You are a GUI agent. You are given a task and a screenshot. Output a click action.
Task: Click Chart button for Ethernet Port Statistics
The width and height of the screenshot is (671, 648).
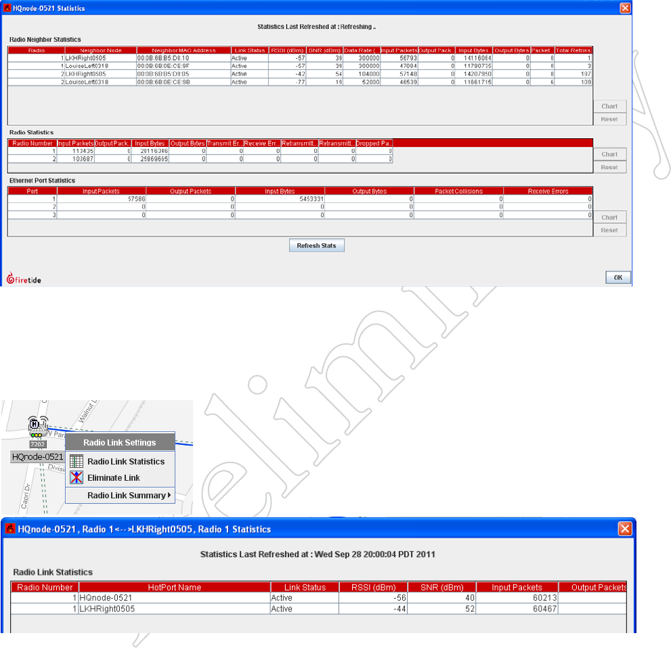pyautogui.click(x=609, y=217)
